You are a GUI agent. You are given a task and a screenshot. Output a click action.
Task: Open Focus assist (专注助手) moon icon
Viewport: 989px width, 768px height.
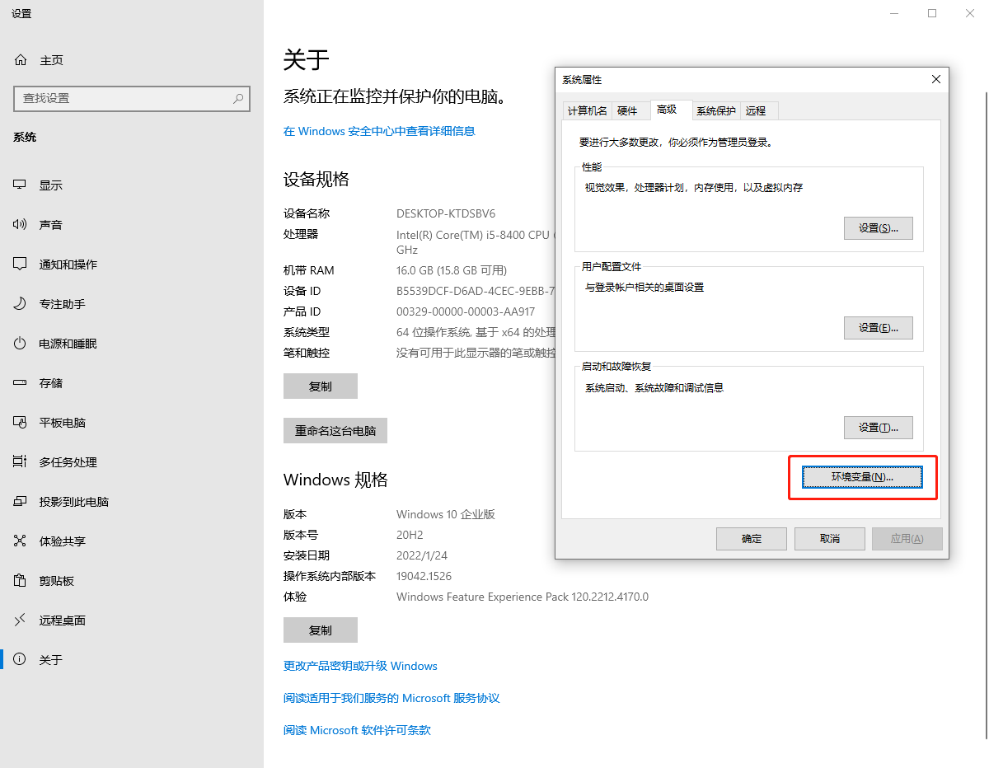pos(21,304)
